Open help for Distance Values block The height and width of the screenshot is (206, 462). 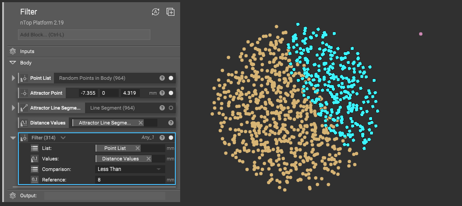point(171,123)
